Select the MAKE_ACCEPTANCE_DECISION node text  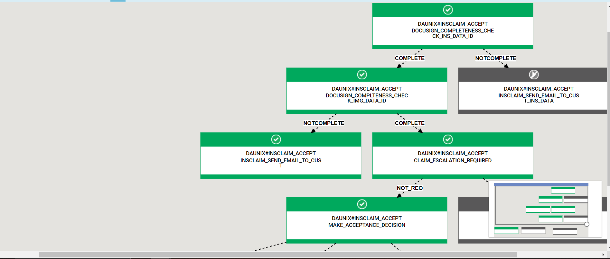[367, 225]
